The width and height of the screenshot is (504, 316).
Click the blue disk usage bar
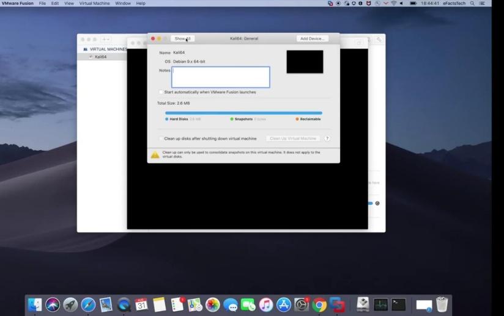(x=243, y=113)
